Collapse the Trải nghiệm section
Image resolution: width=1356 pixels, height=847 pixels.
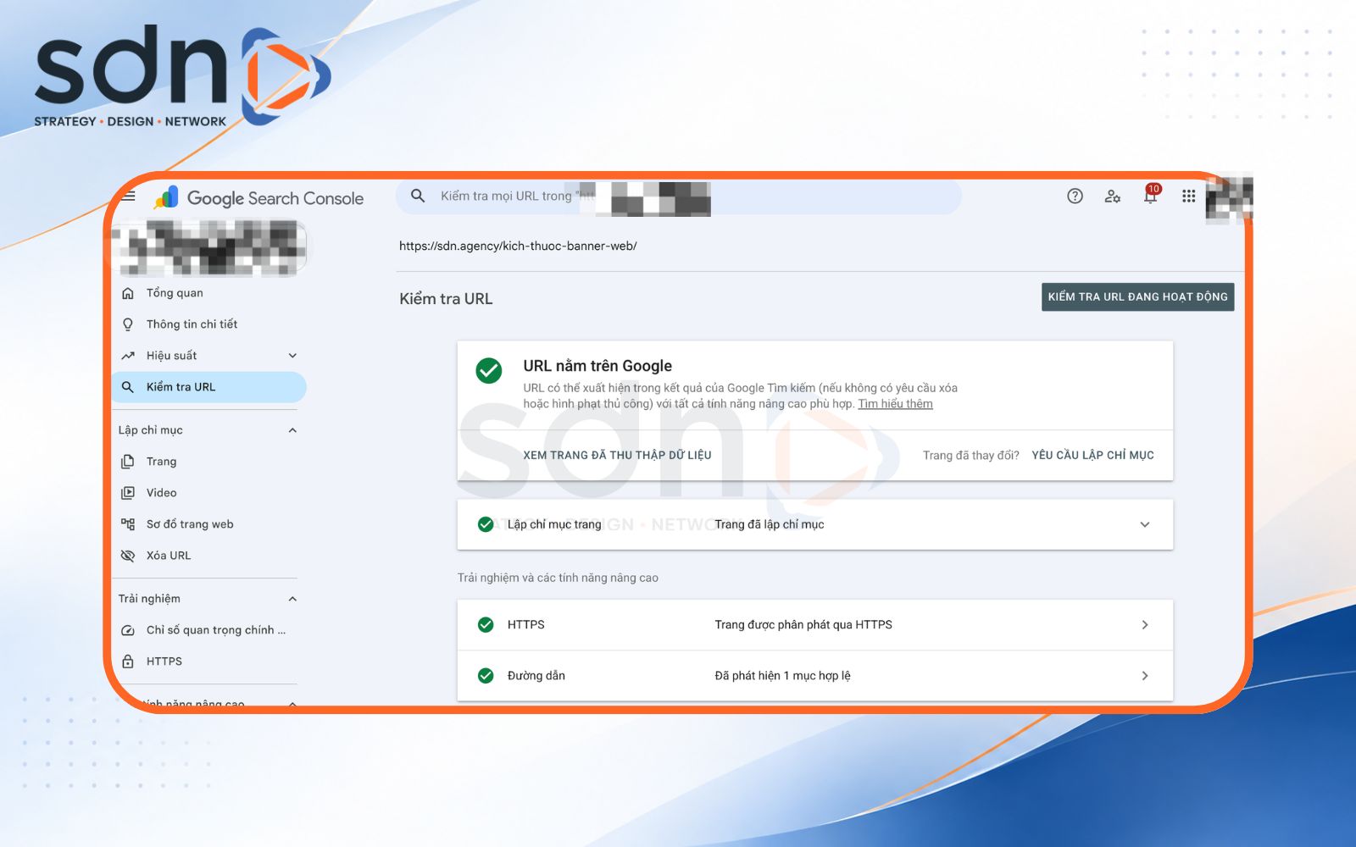(292, 599)
